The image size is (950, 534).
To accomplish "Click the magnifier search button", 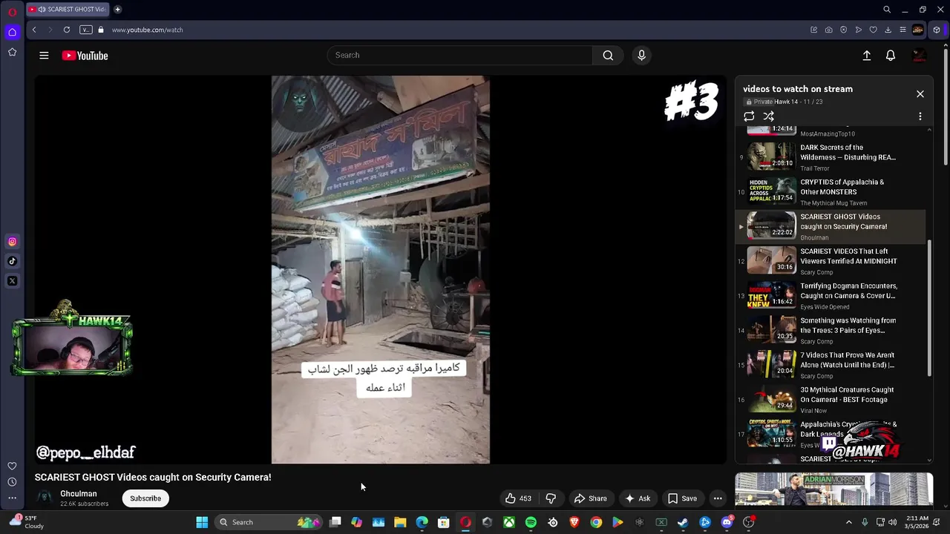I will pos(608,55).
